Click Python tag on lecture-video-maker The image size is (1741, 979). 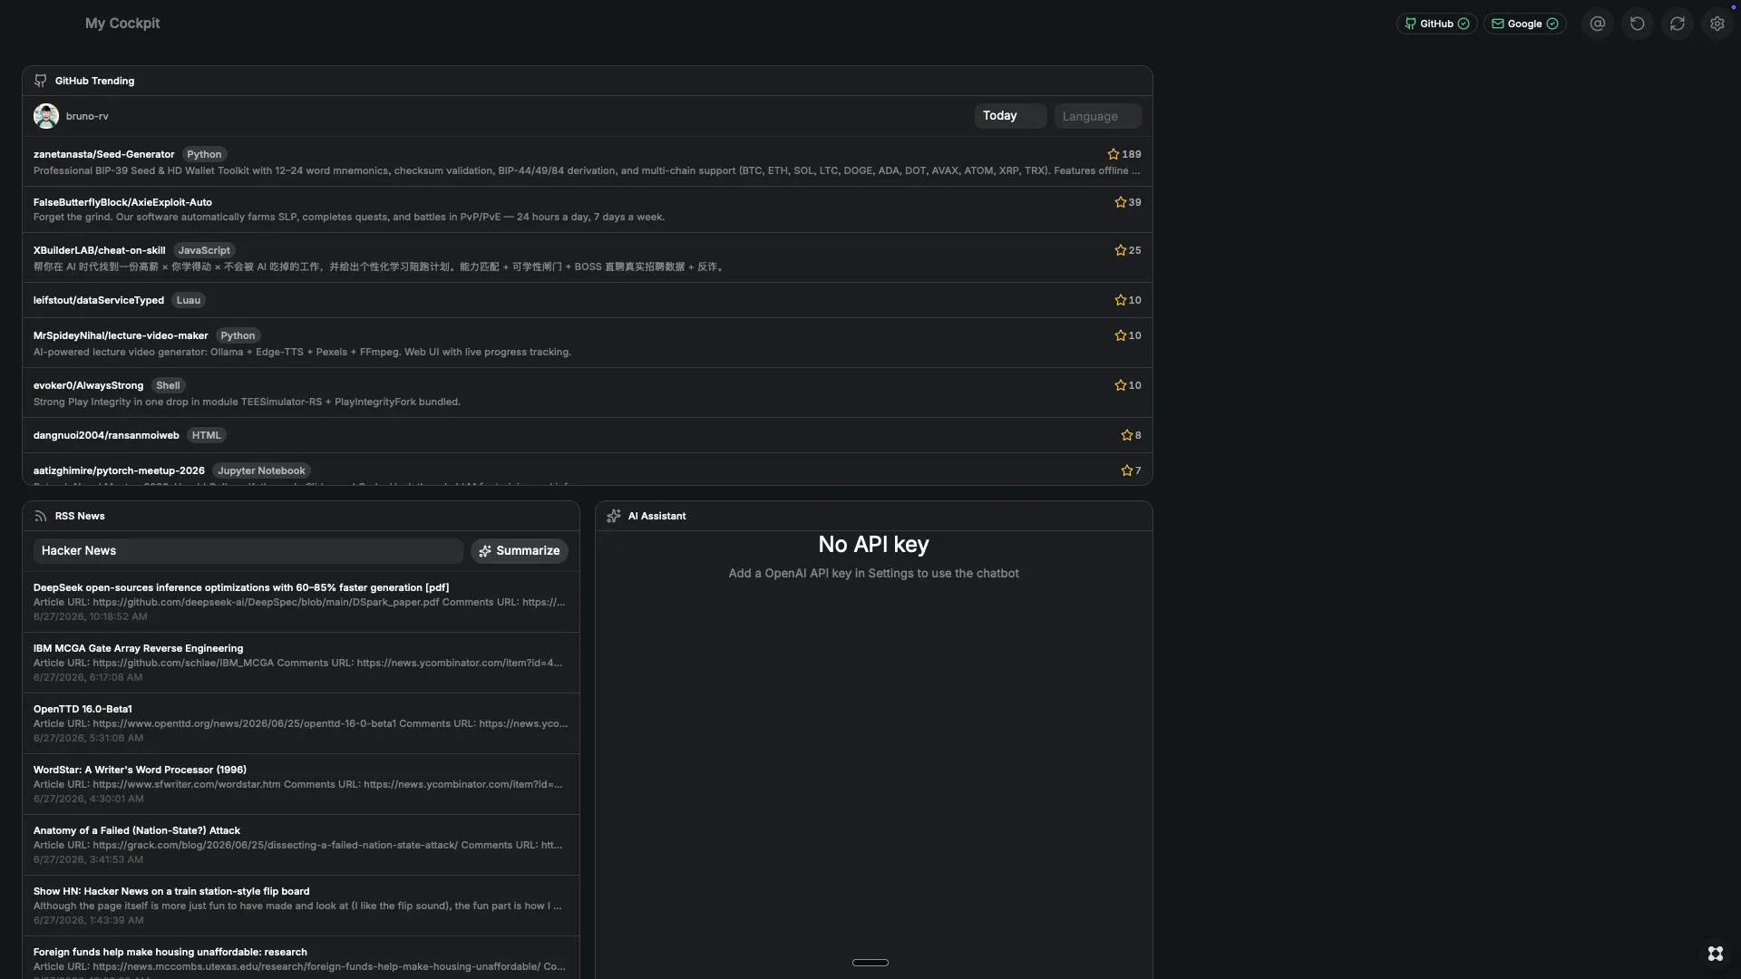238,335
